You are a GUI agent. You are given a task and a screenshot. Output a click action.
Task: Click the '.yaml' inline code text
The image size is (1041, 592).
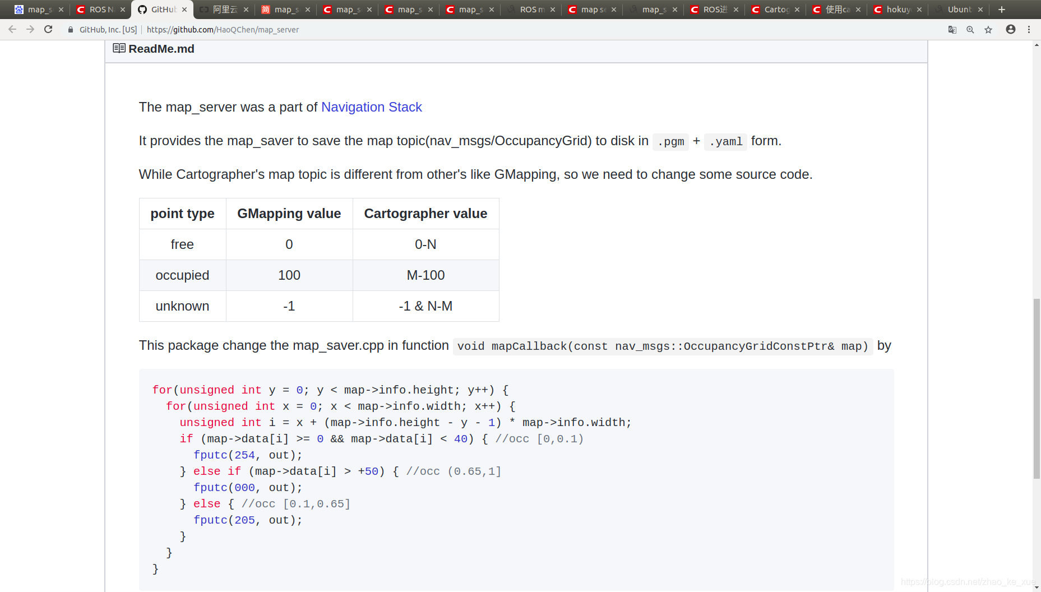tap(725, 141)
